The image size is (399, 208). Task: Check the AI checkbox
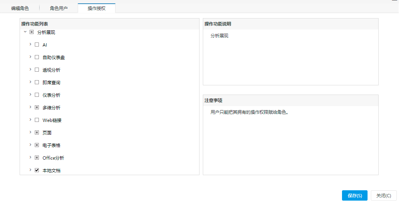[x=37, y=45]
